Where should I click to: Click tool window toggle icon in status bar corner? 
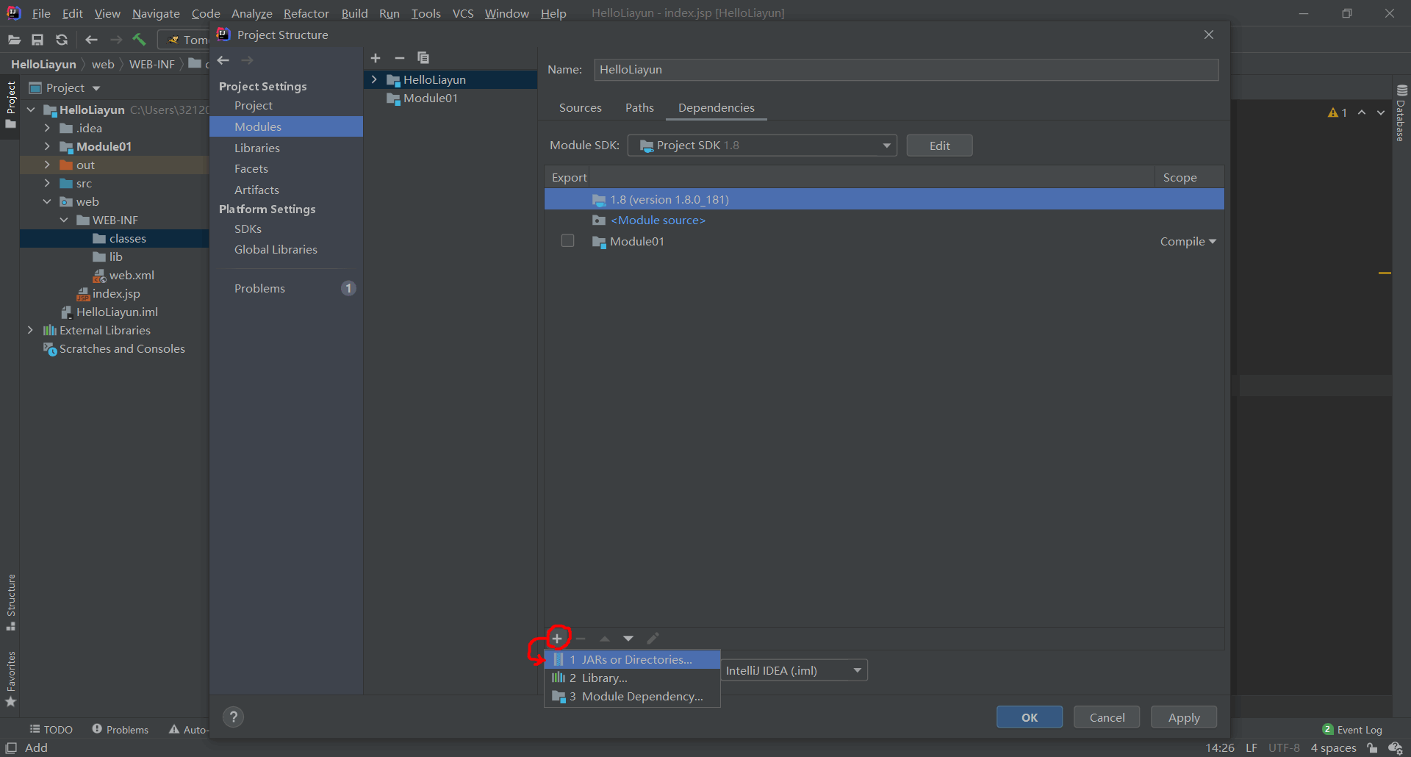11,747
